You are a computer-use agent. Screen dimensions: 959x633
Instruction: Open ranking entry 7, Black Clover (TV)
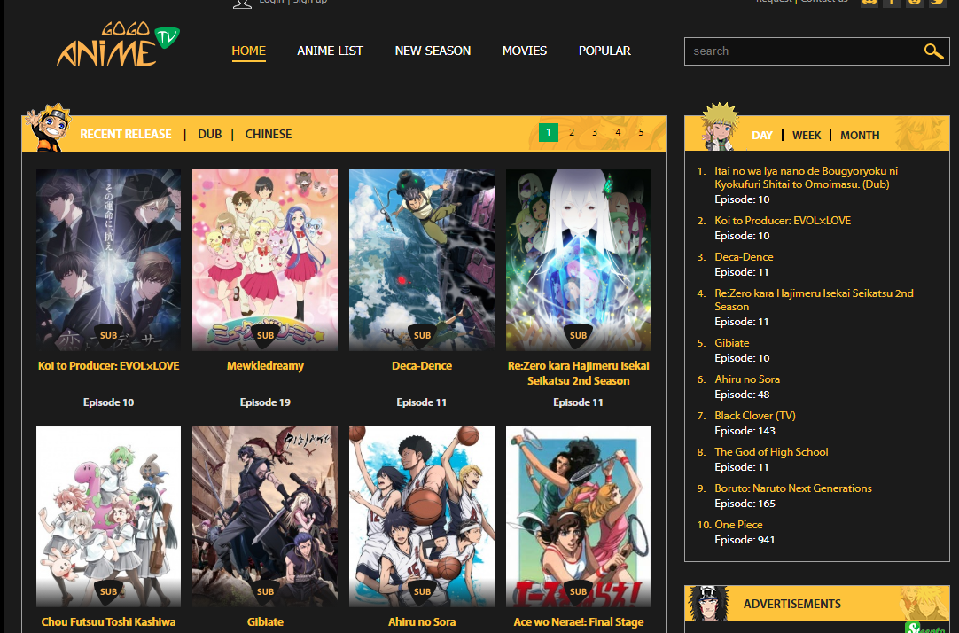(755, 416)
